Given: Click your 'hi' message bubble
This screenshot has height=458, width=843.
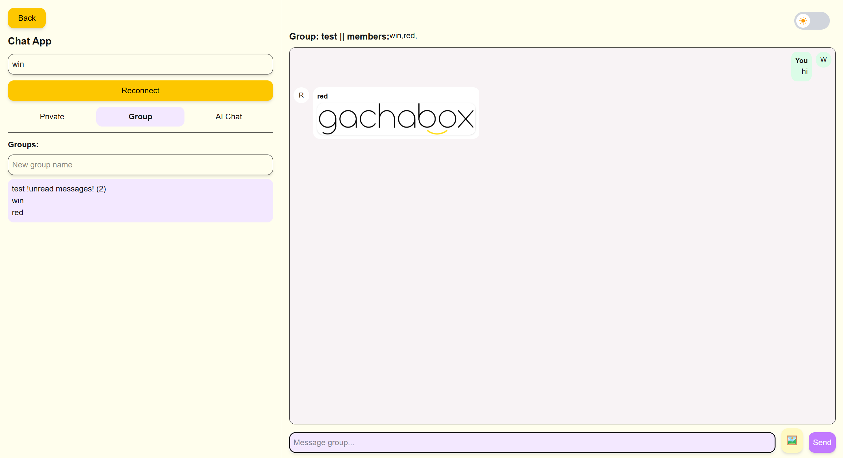Looking at the screenshot, I should pos(801,67).
